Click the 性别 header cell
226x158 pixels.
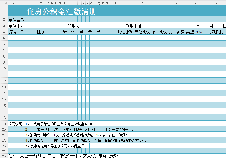pos(41,32)
